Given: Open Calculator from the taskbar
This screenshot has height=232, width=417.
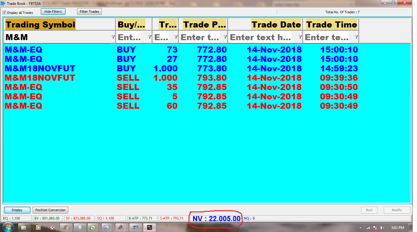Looking at the screenshot, I should point(80,227).
